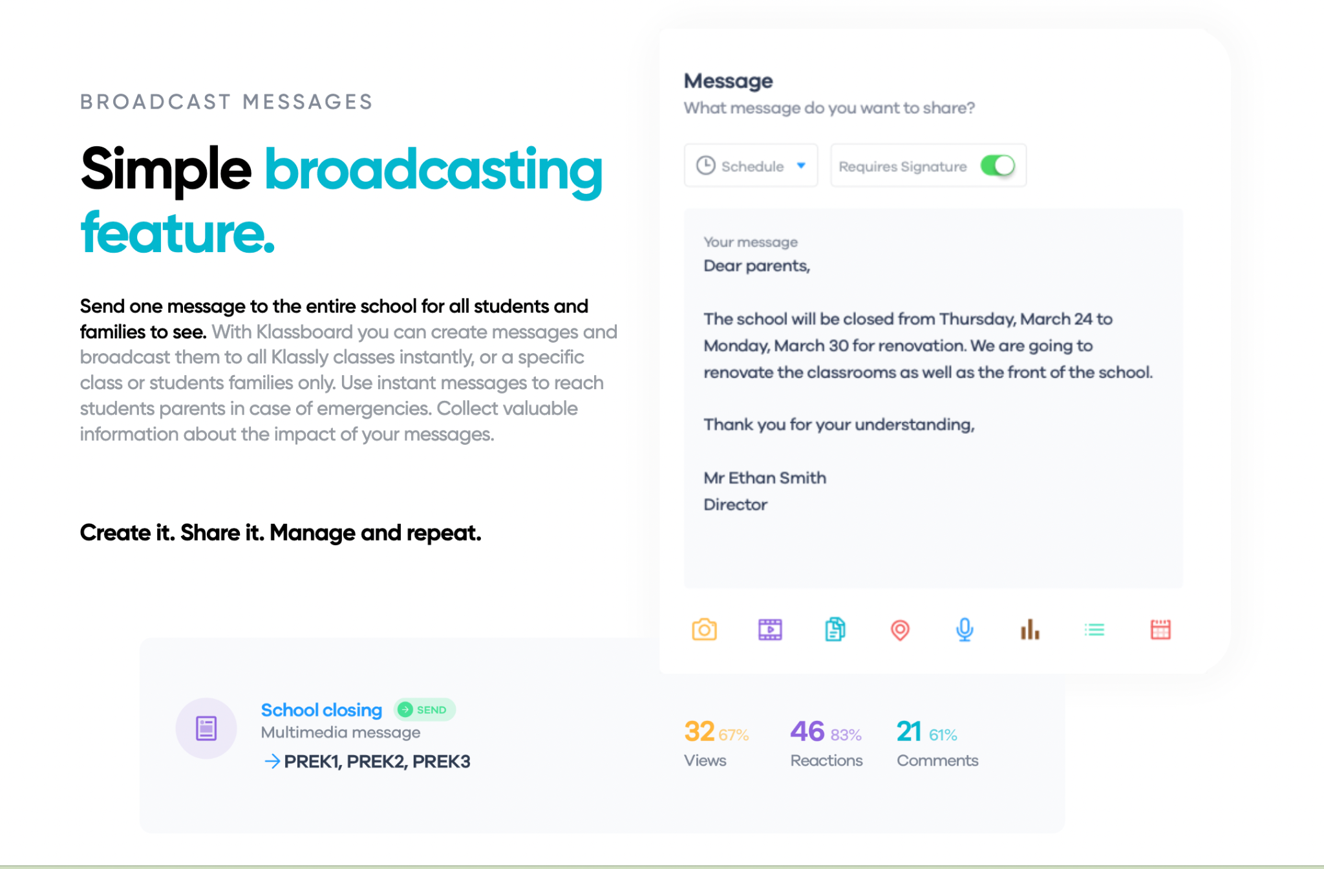Viewport: 1324px width, 869px height.
Task: Click the microphone audio icon
Action: pos(965,629)
